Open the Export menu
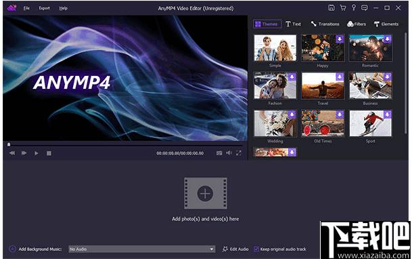Viewport: 412px width, 259px height. [44, 8]
